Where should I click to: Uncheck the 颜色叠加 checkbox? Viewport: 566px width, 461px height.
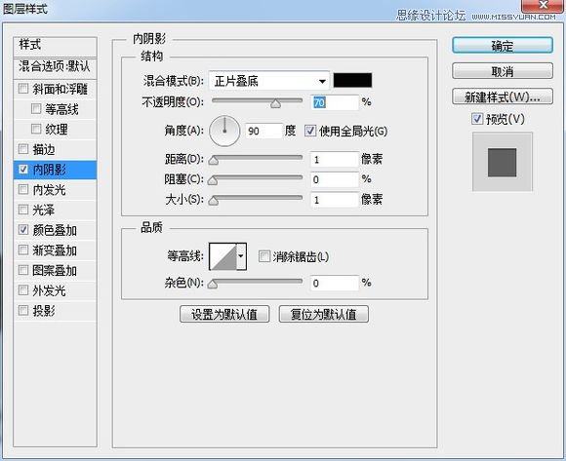click(x=23, y=230)
